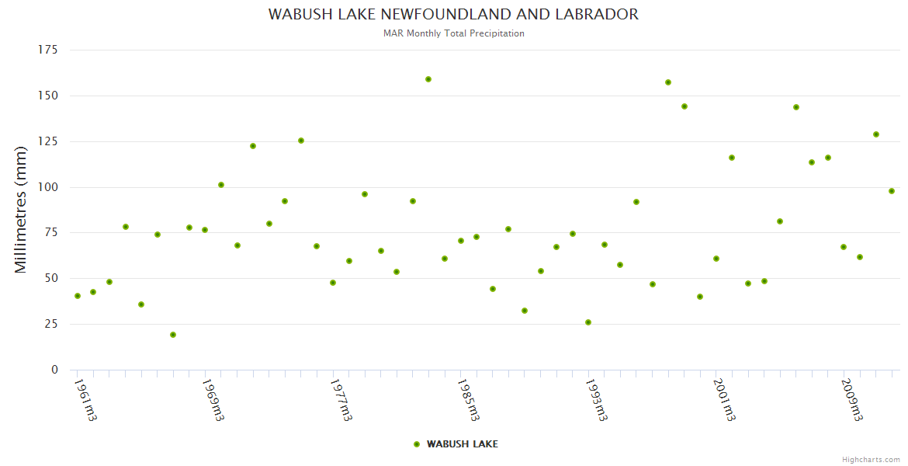The image size is (908, 466).
Task: Select the last rightmost data point
Action: click(892, 191)
